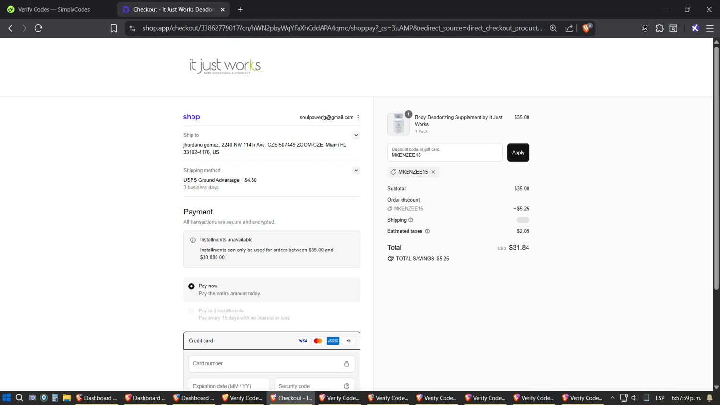Click the Body Deodorizing Supplement product thumbnail
The height and width of the screenshot is (405, 720).
click(x=398, y=124)
